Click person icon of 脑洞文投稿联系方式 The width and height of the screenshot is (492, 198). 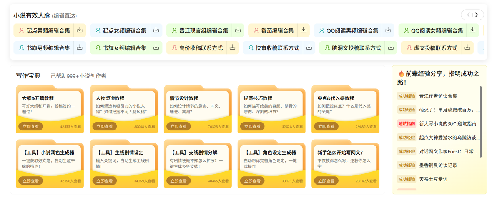(327, 48)
